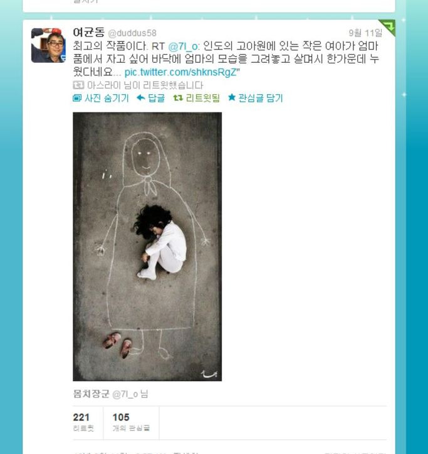
Task: Expand retweeters list via 221 리트윗
Action: (83, 422)
